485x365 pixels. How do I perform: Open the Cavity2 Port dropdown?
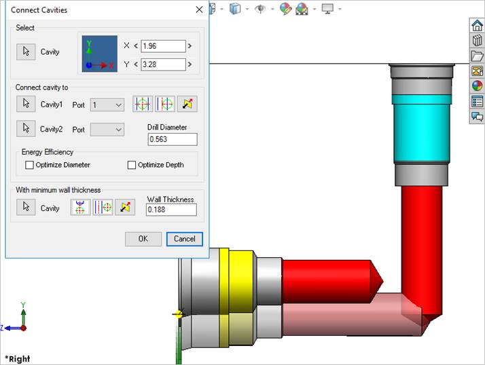[x=107, y=130]
